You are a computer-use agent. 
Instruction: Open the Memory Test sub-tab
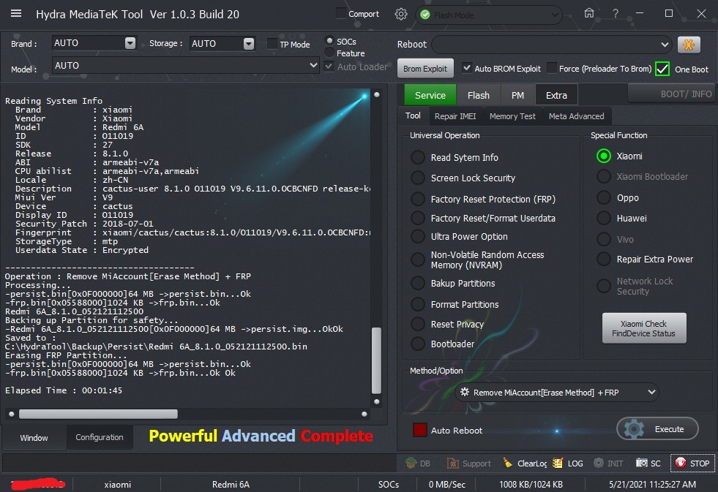[512, 116]
